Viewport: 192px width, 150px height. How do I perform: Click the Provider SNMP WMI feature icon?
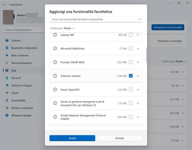[x=55, y=62]
